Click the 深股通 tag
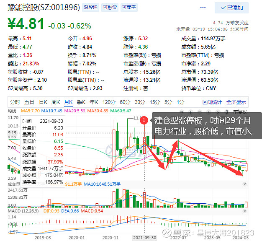Viewport: 262px width, 241px height. pyautogui.click(x=90, y=8)
